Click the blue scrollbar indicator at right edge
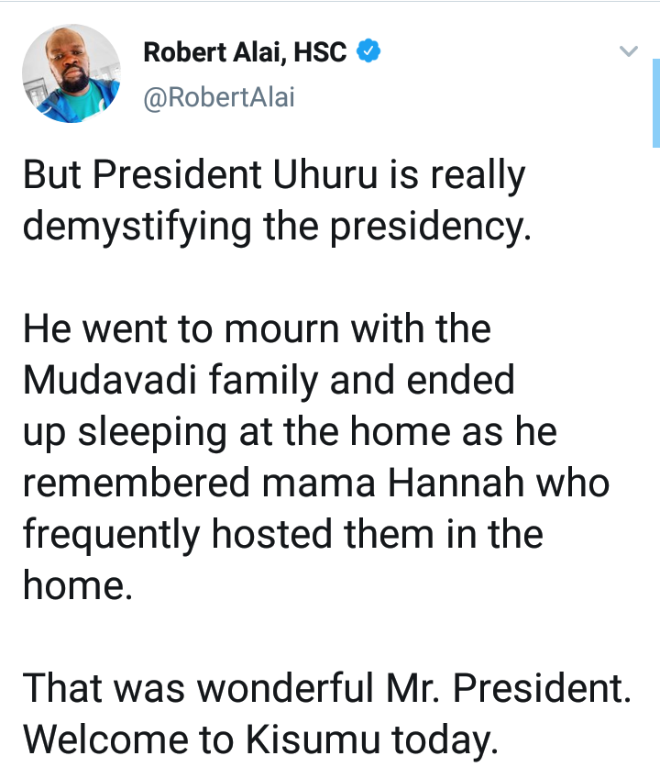 click(655, 101)
